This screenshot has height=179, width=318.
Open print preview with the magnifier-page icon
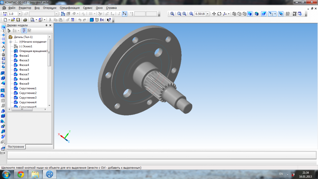[32, 20]
